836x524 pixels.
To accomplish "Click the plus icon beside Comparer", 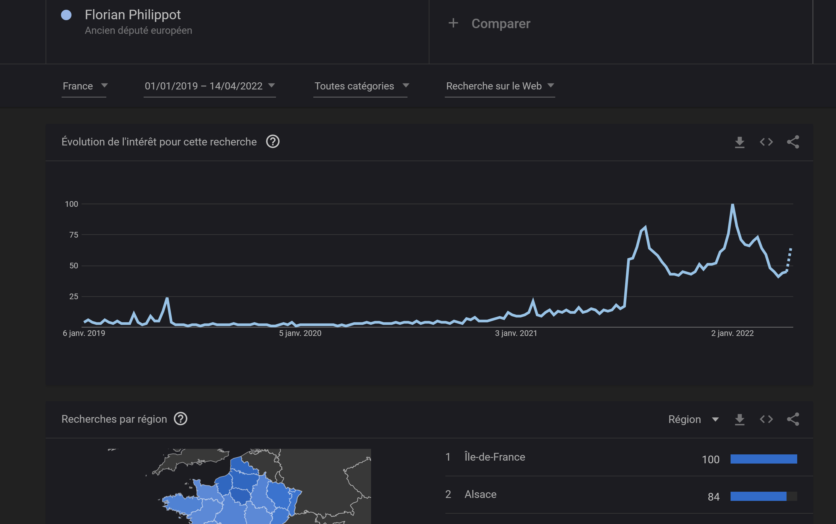I will [x=453, y=23].
